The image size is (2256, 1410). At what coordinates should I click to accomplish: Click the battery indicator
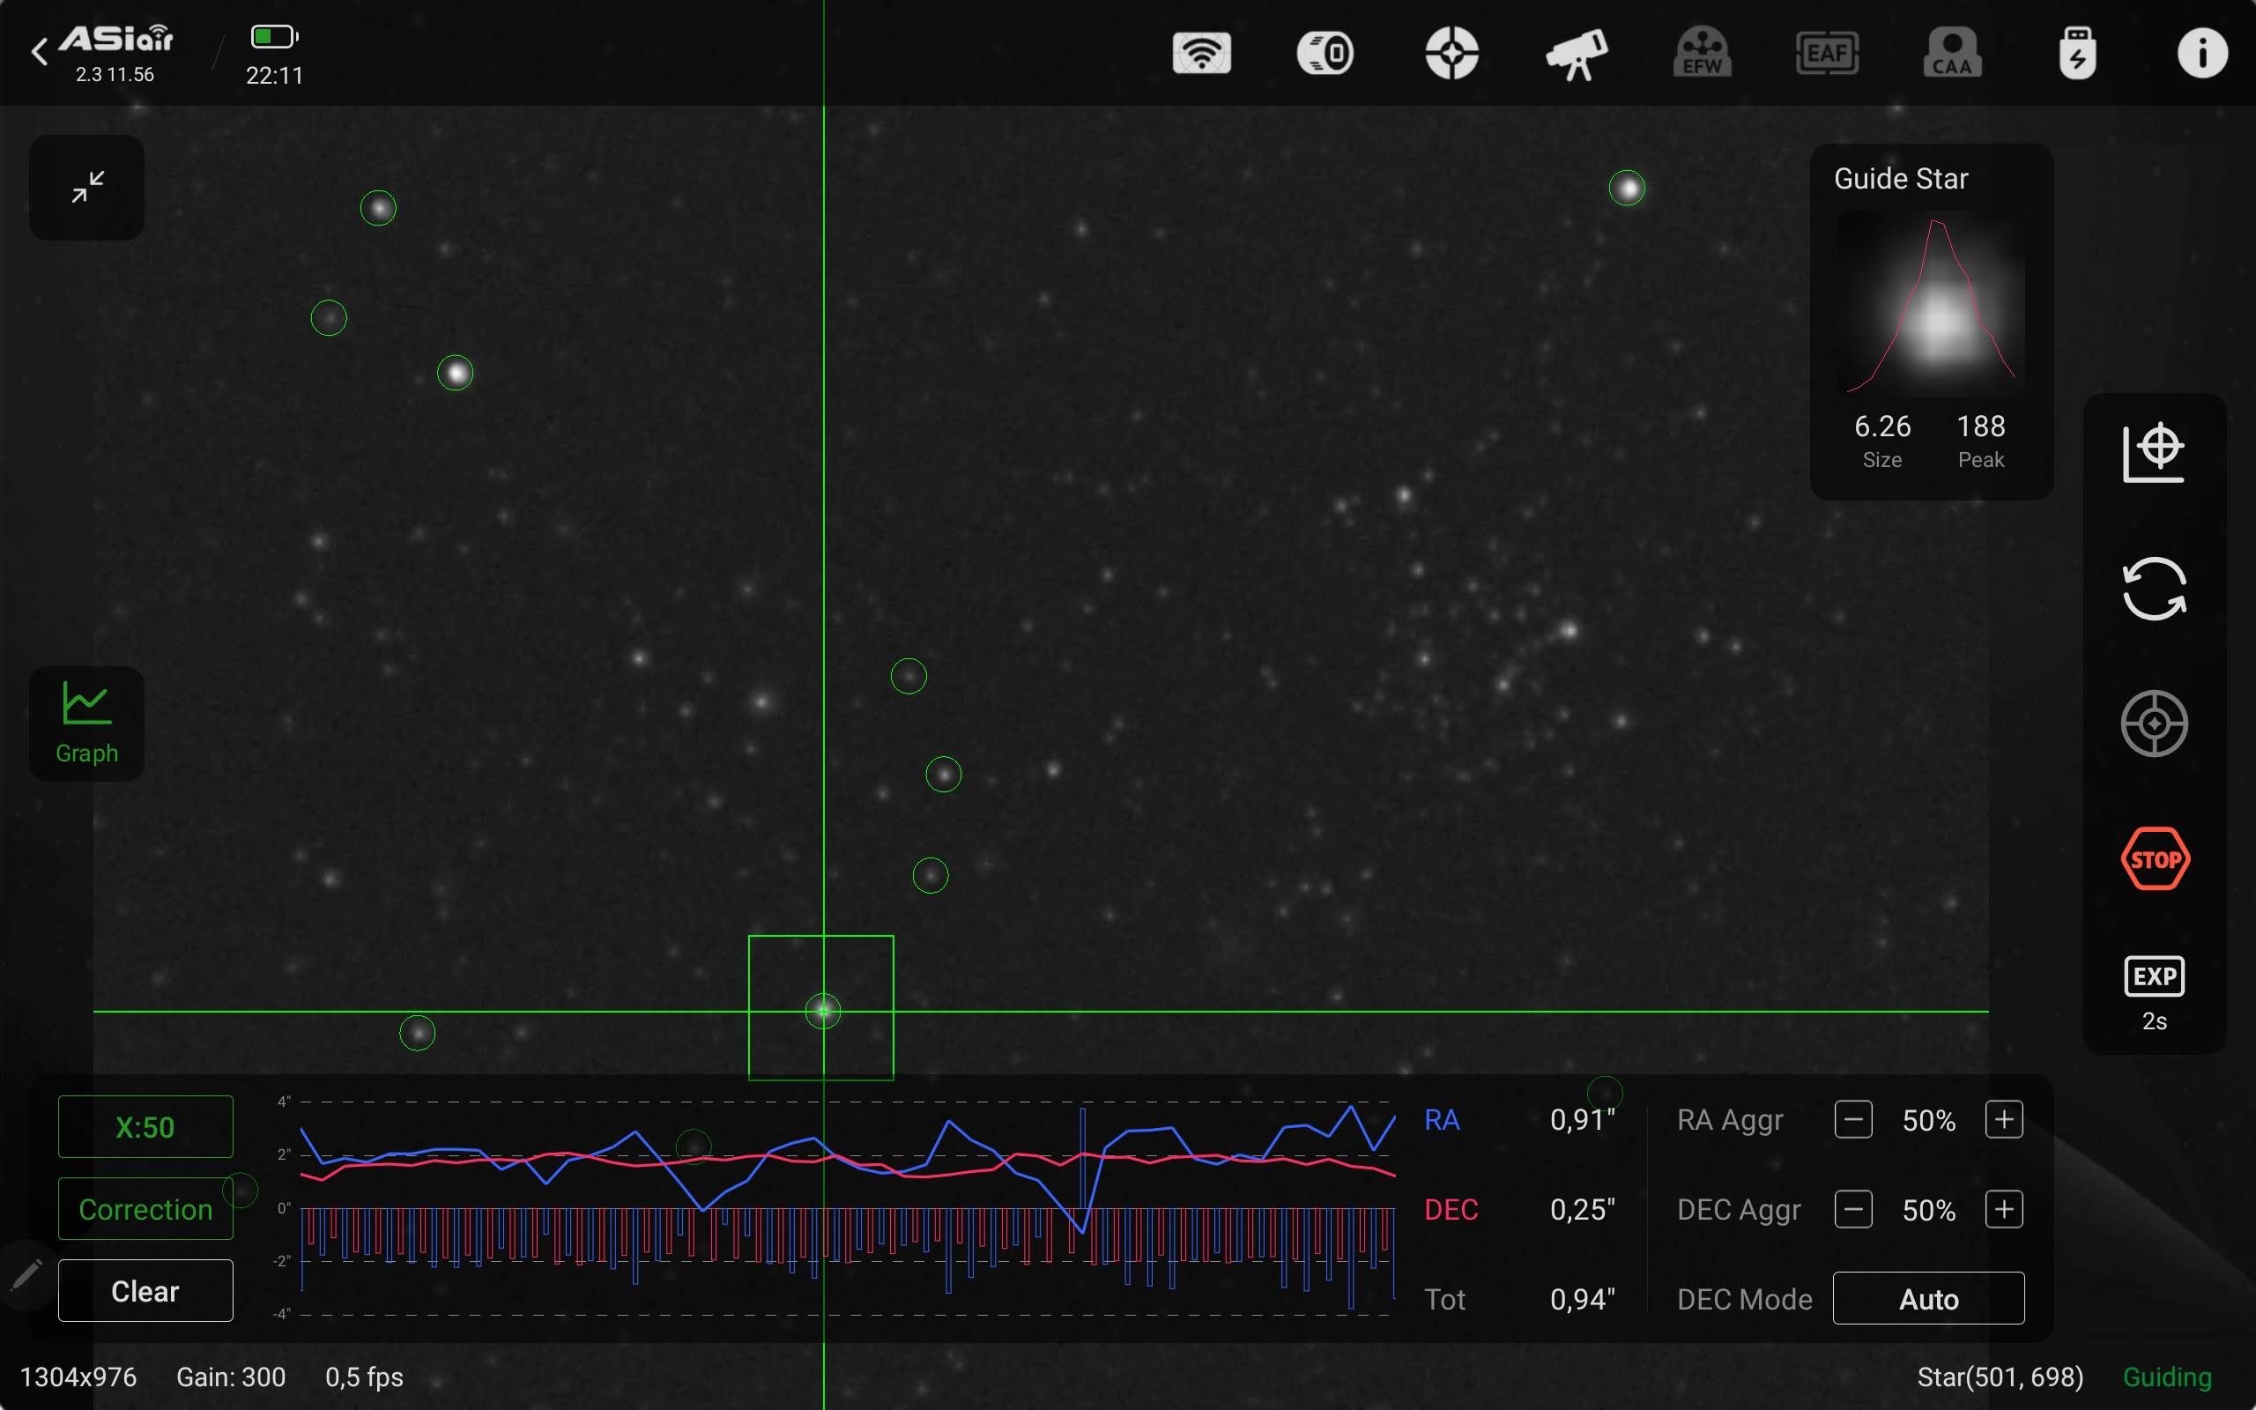[274, 37]
